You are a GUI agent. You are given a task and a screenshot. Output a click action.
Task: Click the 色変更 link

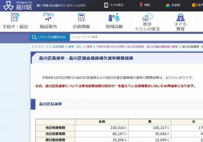[176, 5]
